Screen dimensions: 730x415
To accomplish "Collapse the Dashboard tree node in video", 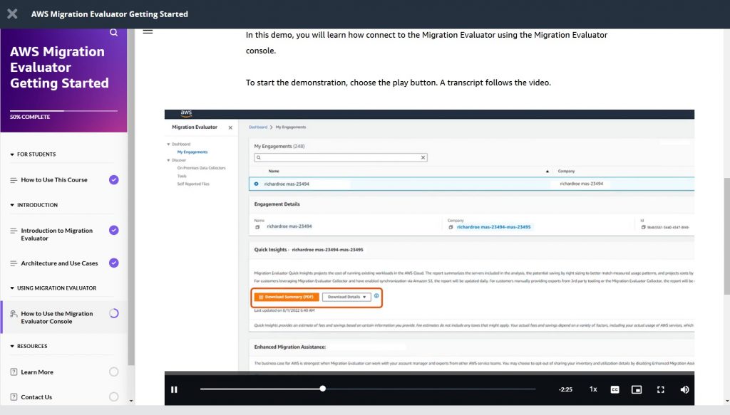I will 168,144.
